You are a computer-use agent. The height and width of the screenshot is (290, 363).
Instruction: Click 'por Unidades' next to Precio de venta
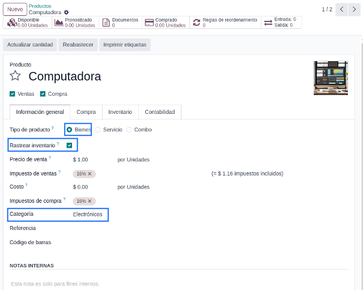[x=133, y=160]
